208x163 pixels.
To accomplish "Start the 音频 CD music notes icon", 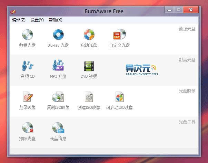I will (28, 66).
